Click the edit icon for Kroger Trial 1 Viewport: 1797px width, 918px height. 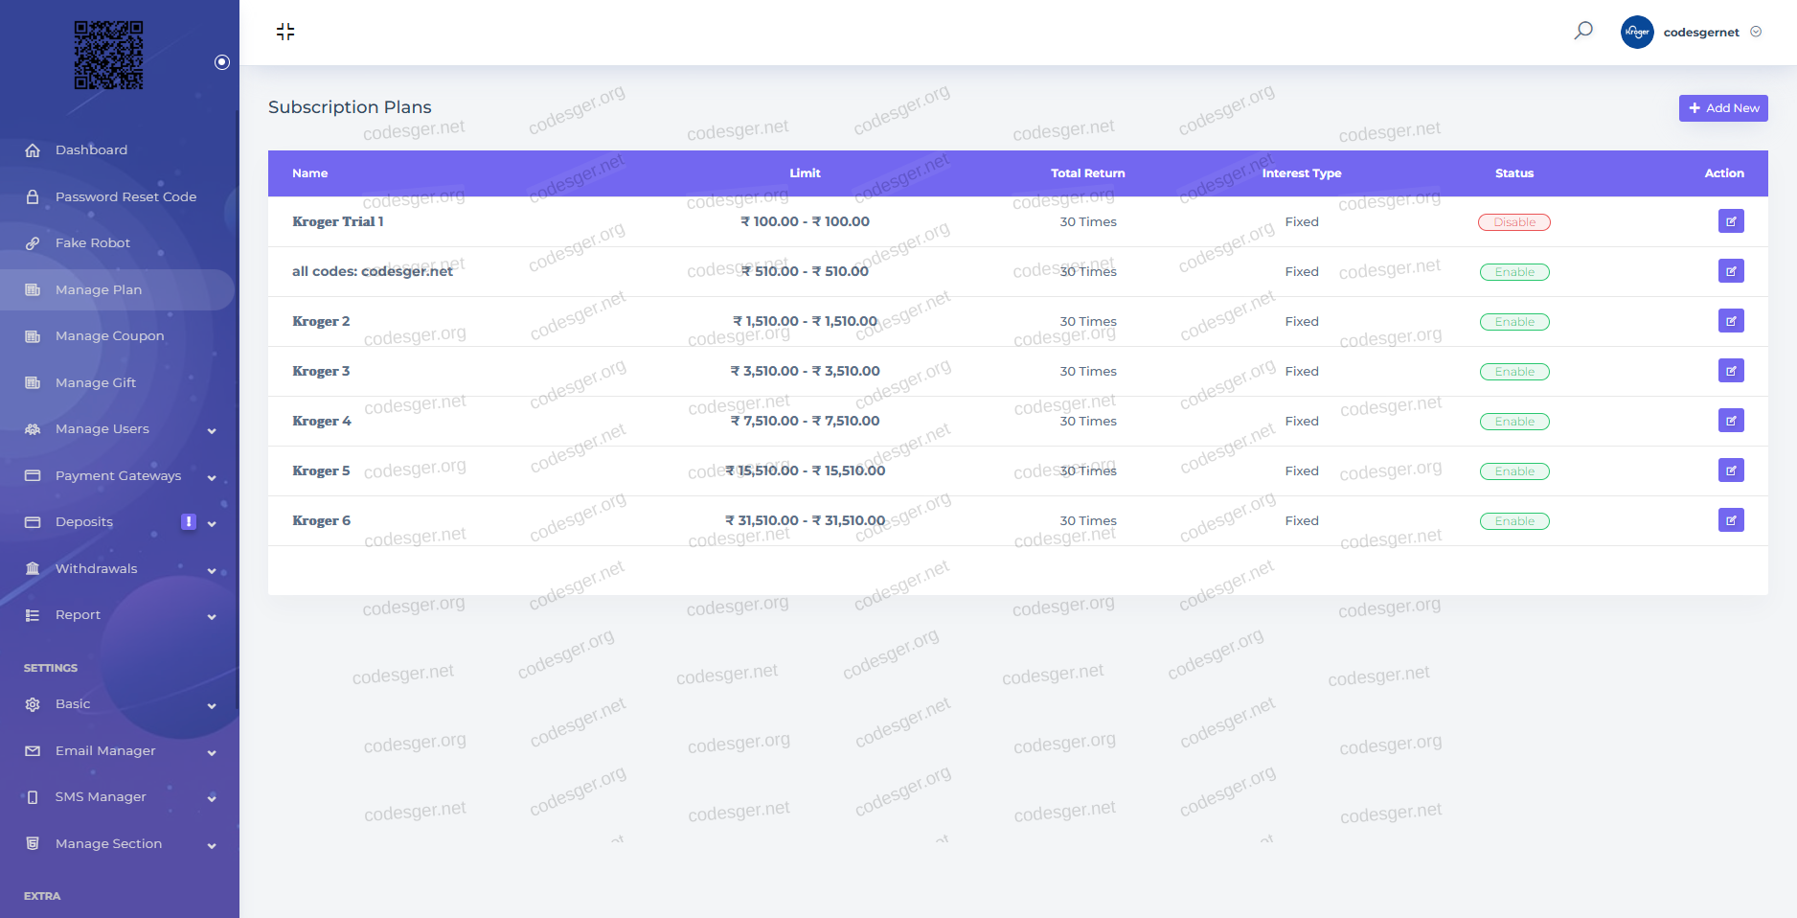pos(1730,221)
